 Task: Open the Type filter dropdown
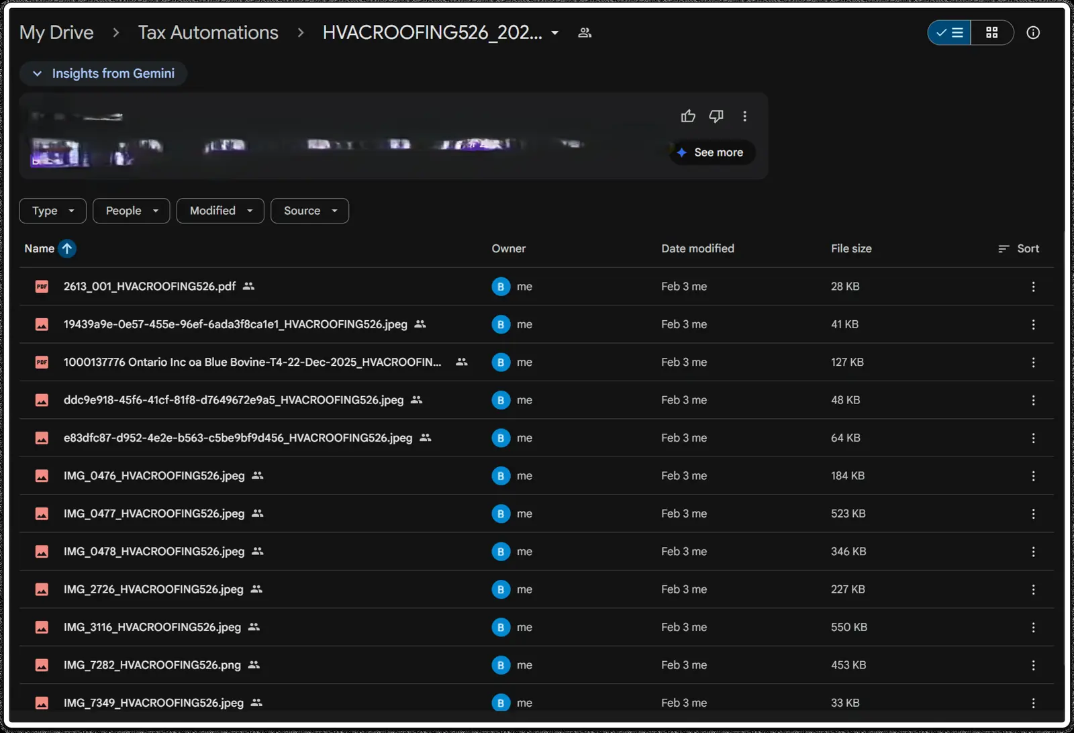pos(52,211)
